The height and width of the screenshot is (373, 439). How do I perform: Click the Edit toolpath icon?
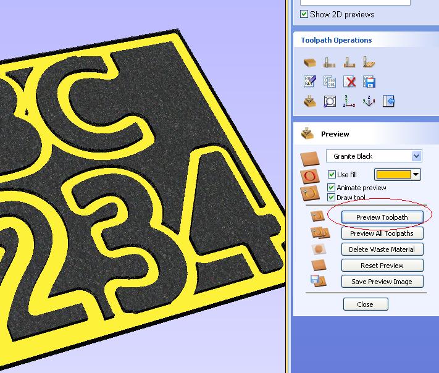310,82
